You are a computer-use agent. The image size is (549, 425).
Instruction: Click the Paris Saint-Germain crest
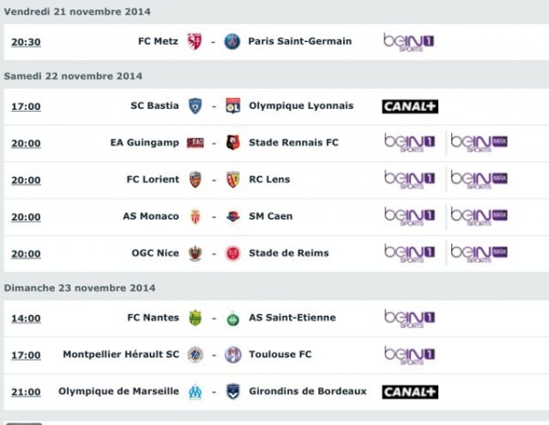(x=232, y=41)
